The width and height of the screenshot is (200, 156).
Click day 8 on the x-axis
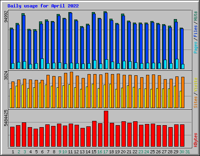pos(54,152)
